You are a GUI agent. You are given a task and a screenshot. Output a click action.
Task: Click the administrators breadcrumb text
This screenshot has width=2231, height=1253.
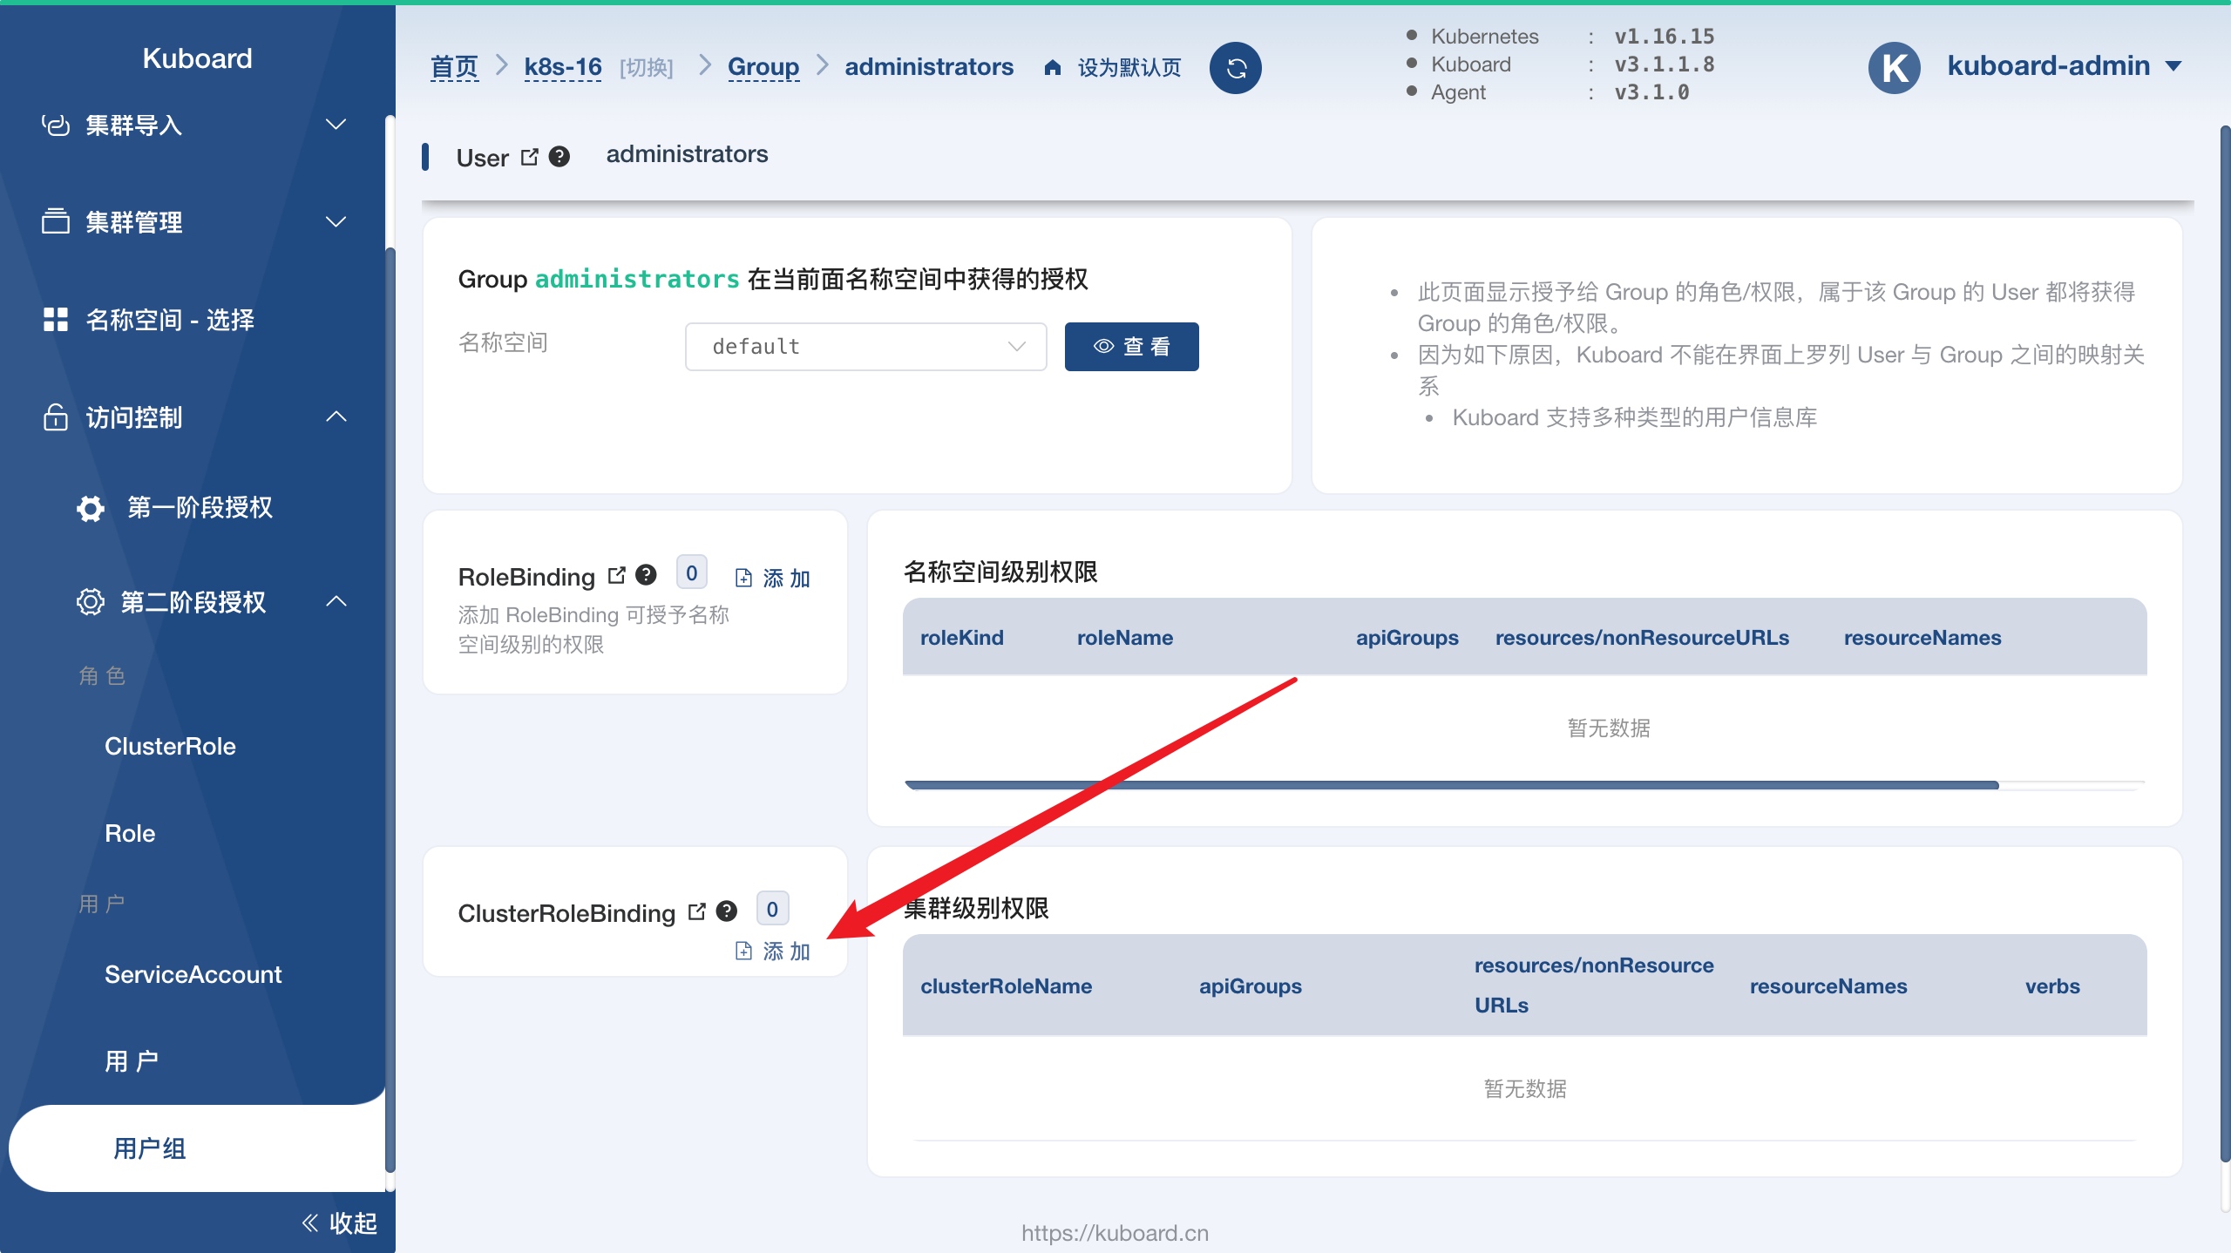929,67
